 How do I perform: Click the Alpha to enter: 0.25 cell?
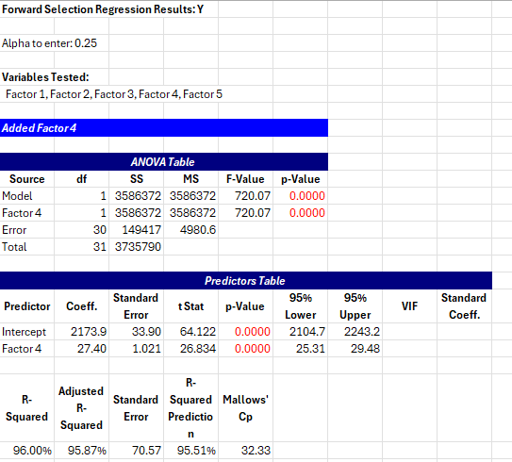click(49, 43)
